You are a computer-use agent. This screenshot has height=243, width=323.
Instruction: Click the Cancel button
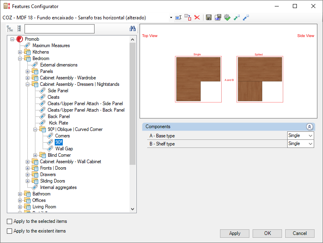[x=300, y=233]
